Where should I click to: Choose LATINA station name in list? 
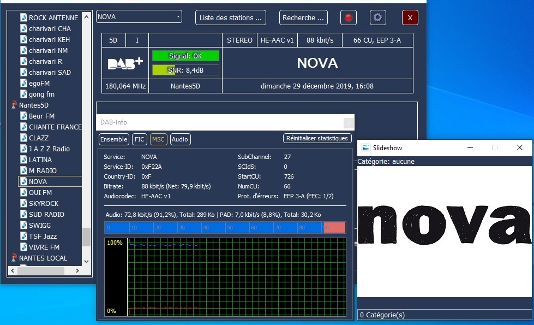[x=40, y=159]
